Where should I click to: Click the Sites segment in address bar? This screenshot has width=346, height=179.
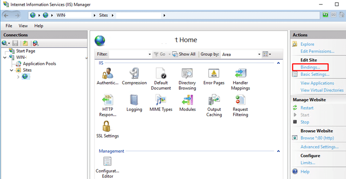(103, 15)
